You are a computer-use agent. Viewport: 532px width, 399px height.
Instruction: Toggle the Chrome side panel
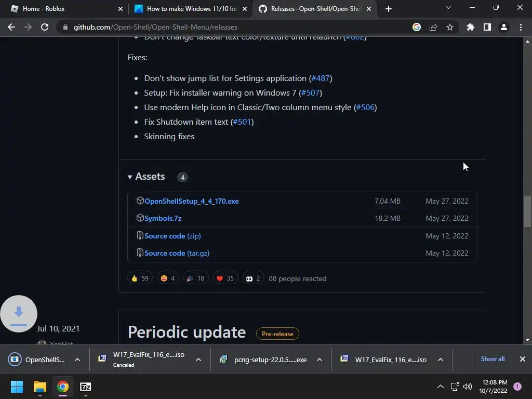coord(487,27)
